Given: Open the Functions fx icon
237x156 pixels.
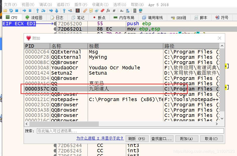Looking at the screenshot, I should pyautogui.click(x=108, y=11).
